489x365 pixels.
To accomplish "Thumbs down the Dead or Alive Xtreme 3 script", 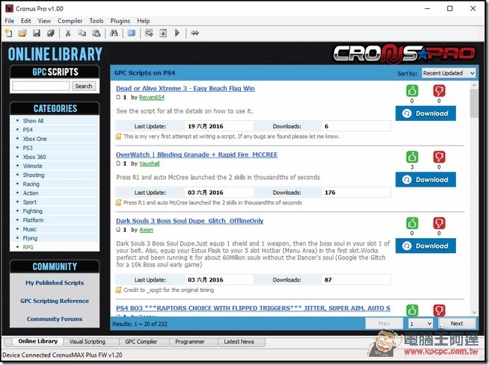I will (x=439, y=91).
